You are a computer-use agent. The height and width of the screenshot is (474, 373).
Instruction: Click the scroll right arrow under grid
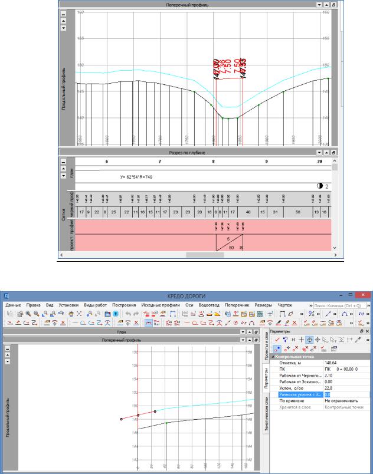(x=335, y=255)
